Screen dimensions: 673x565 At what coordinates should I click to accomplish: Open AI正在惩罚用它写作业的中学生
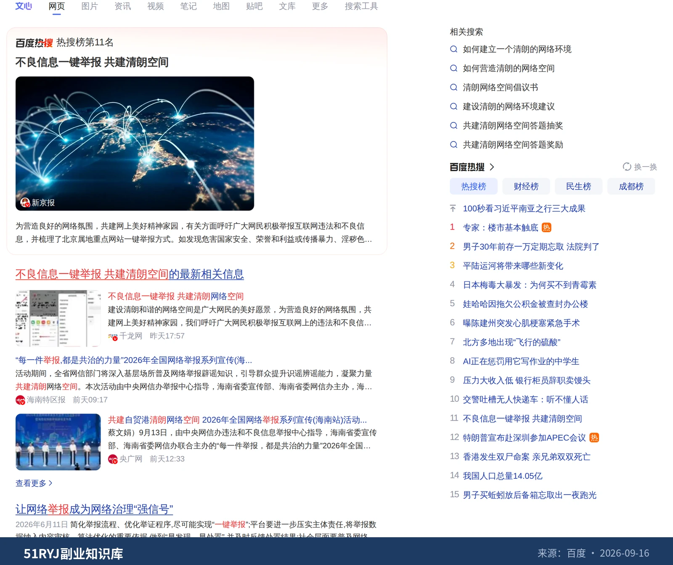[521, 361]
